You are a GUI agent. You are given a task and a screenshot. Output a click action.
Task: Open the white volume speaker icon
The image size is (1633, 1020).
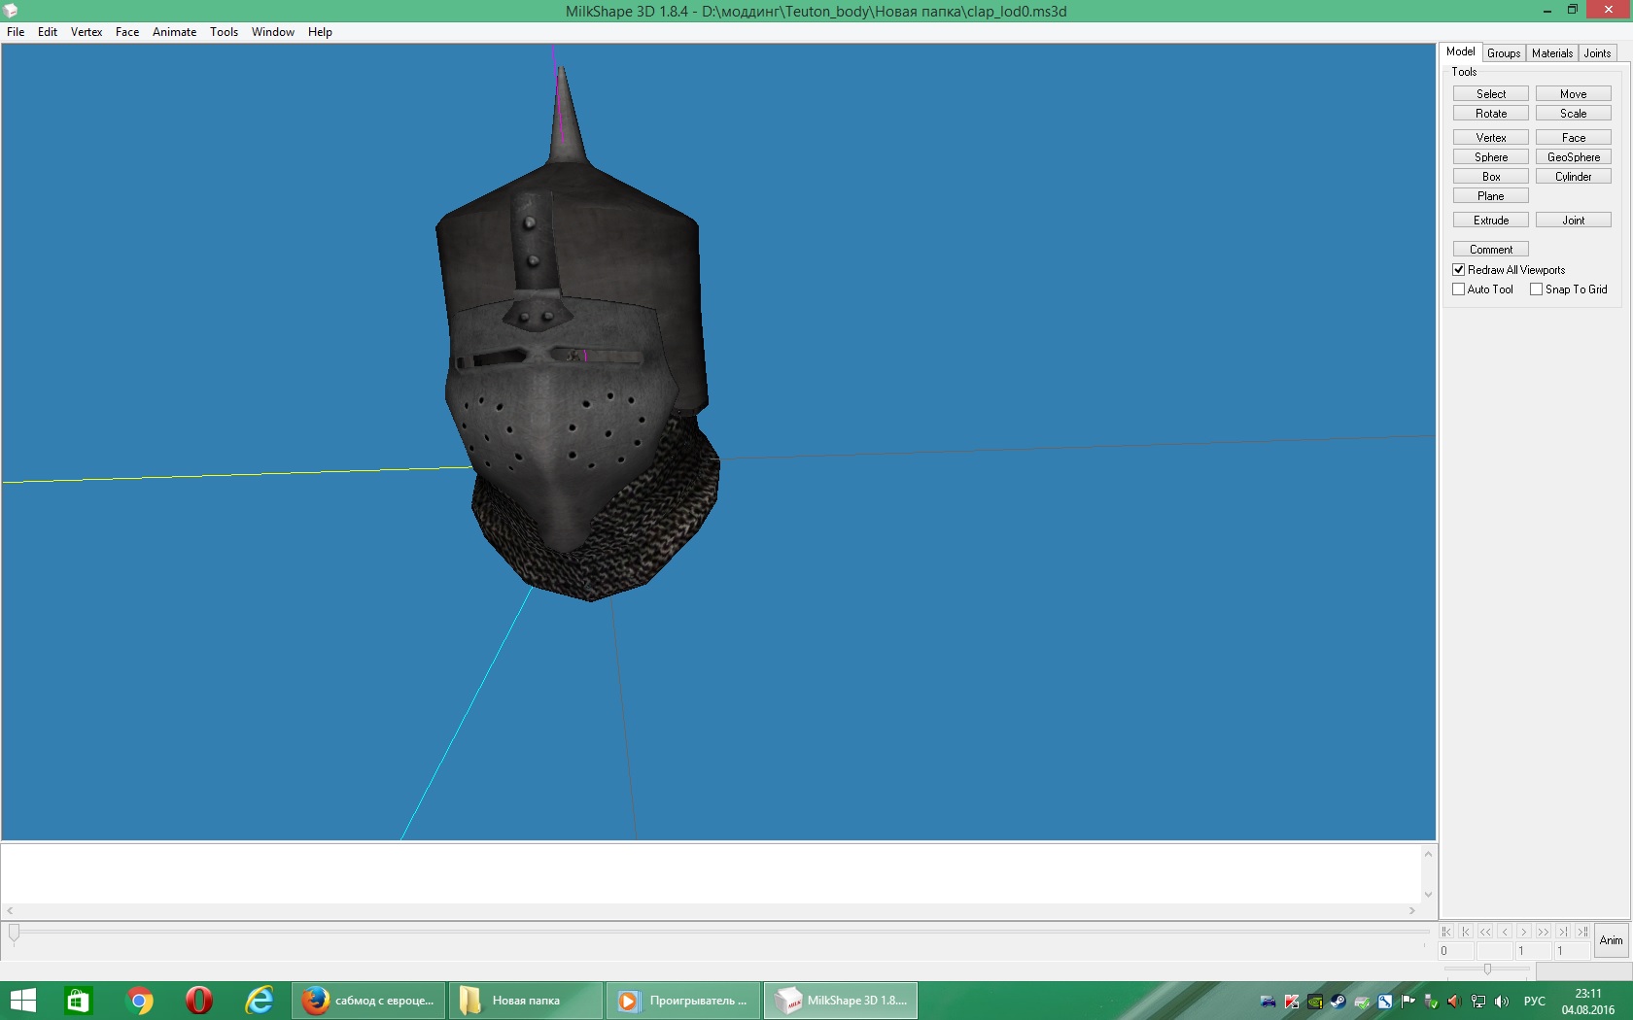point(1502,1002)
